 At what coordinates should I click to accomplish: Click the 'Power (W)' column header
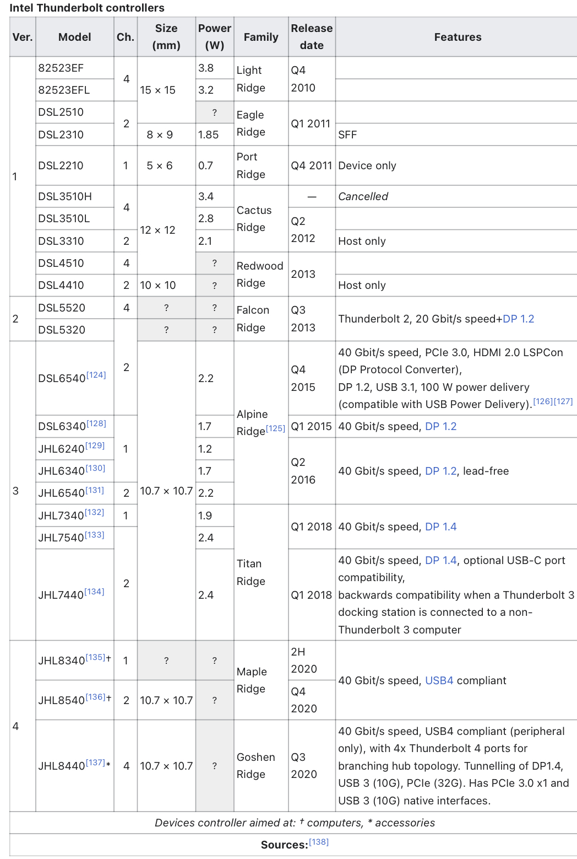[215, 37]
